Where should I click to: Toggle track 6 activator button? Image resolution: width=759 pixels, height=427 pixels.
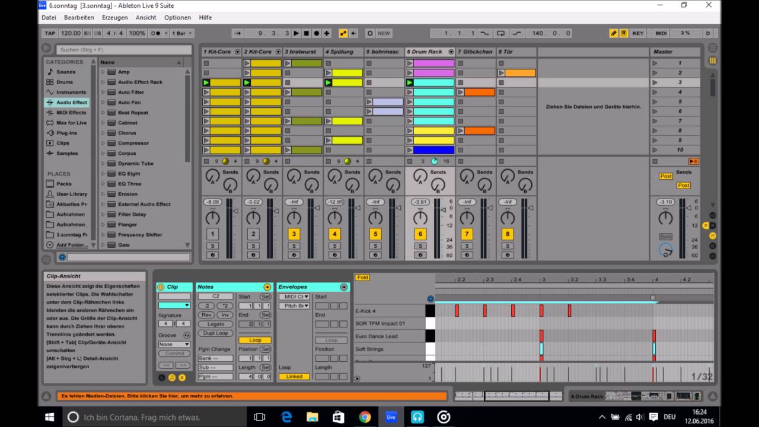[420, 234]
